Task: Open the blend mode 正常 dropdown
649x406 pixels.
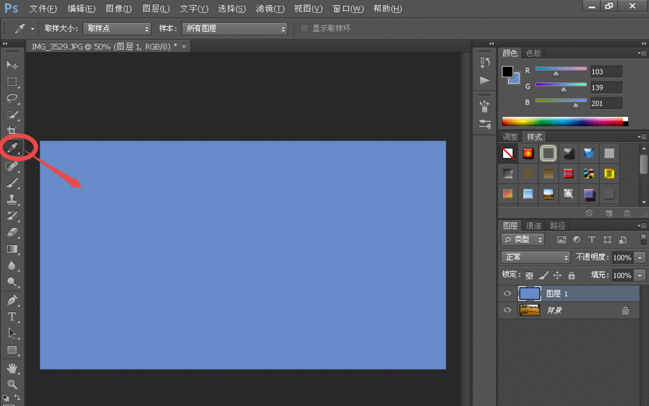Action: pyautogui.click(x=535, y=257)
